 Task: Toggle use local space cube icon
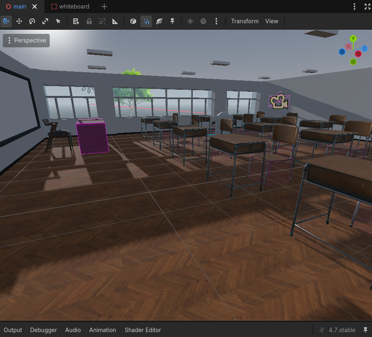(x=133, y=21)
